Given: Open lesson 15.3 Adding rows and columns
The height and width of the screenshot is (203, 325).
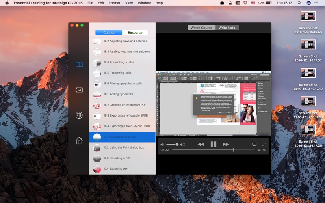Looking at the screenshot, I should (122, 52).
